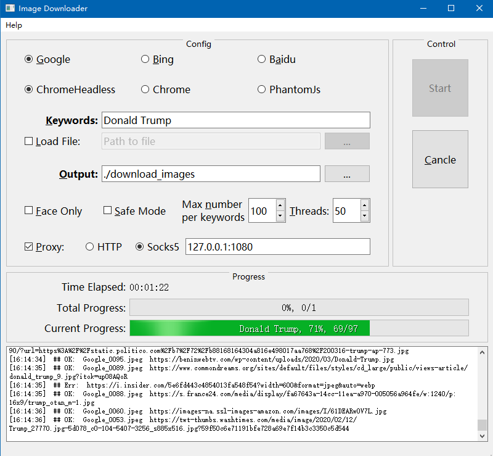The height and width of the screenshot is (456, 493).
Task: Click the log scrollbar thumb
Action: click(482, 425)
